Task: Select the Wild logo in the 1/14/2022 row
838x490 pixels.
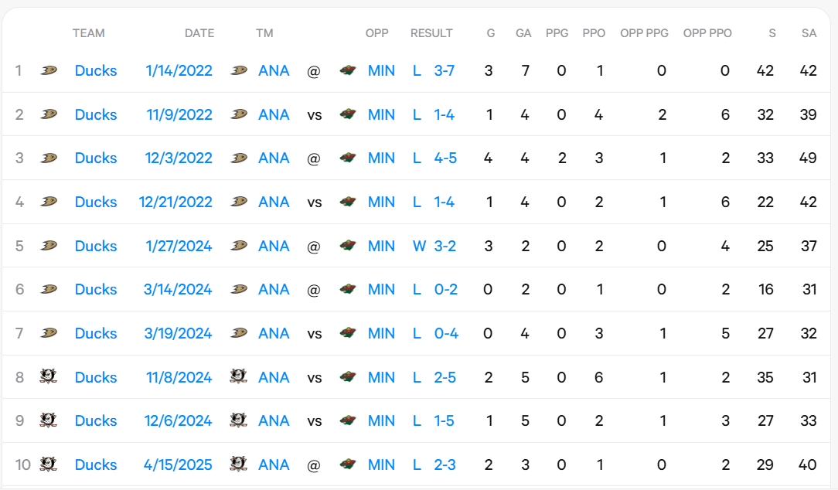Action: 349,70
